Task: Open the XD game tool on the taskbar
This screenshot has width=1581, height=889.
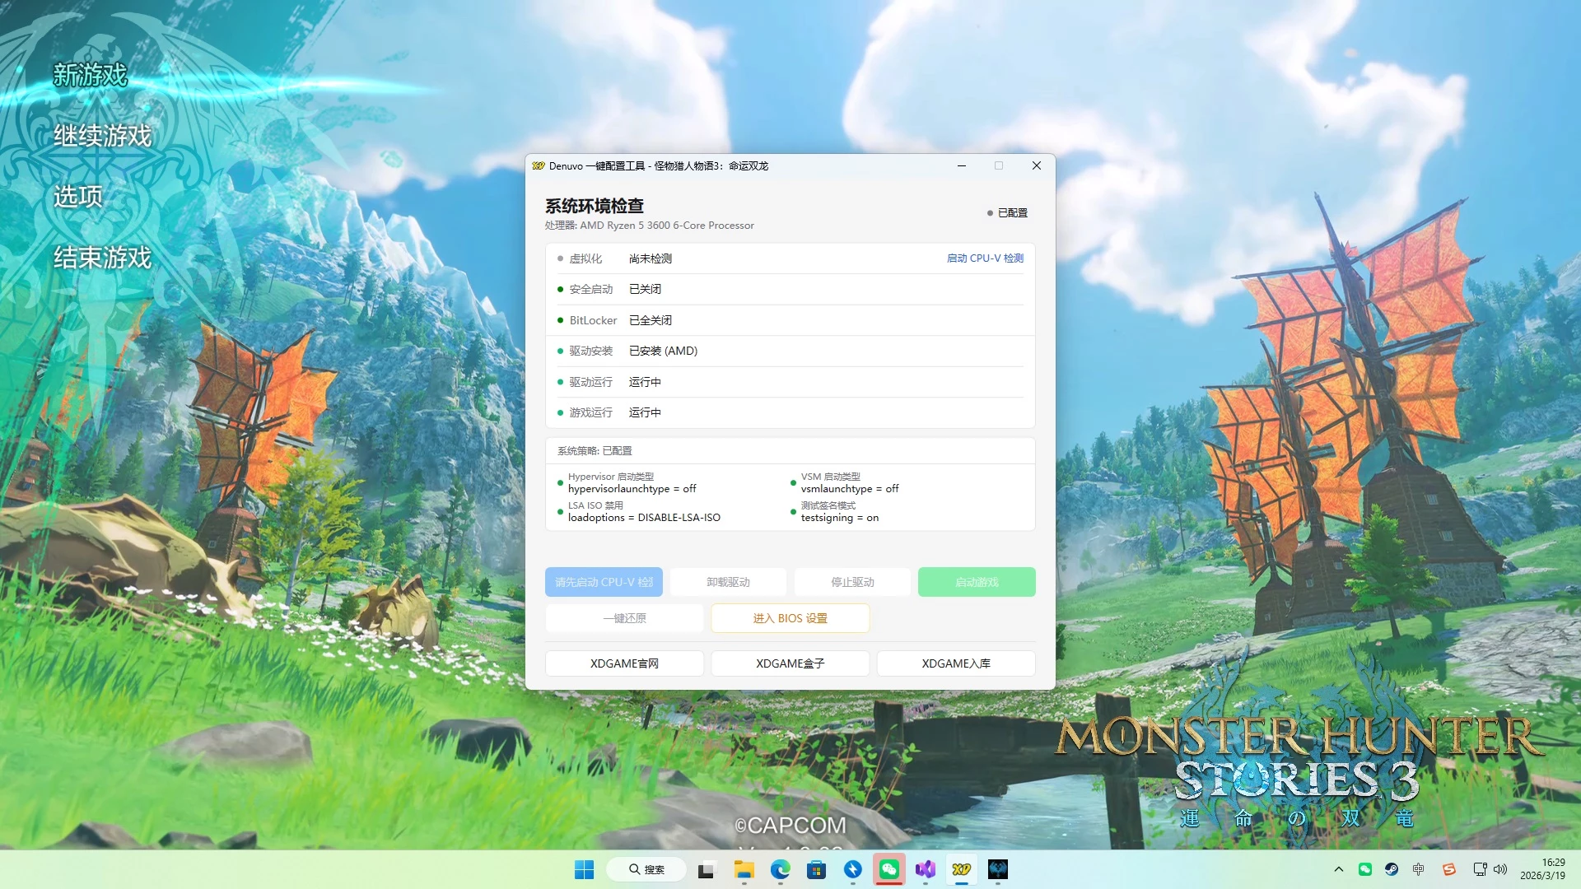Action: tap(962, 870)
